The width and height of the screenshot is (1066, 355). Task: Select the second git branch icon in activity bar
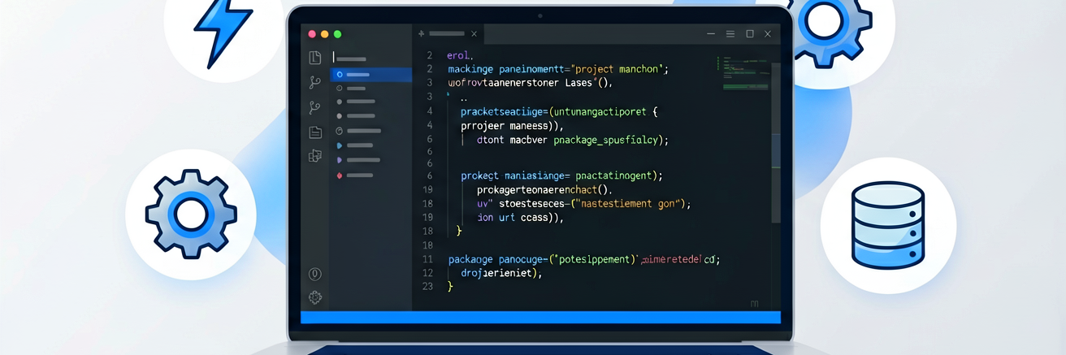pos(315,107)
